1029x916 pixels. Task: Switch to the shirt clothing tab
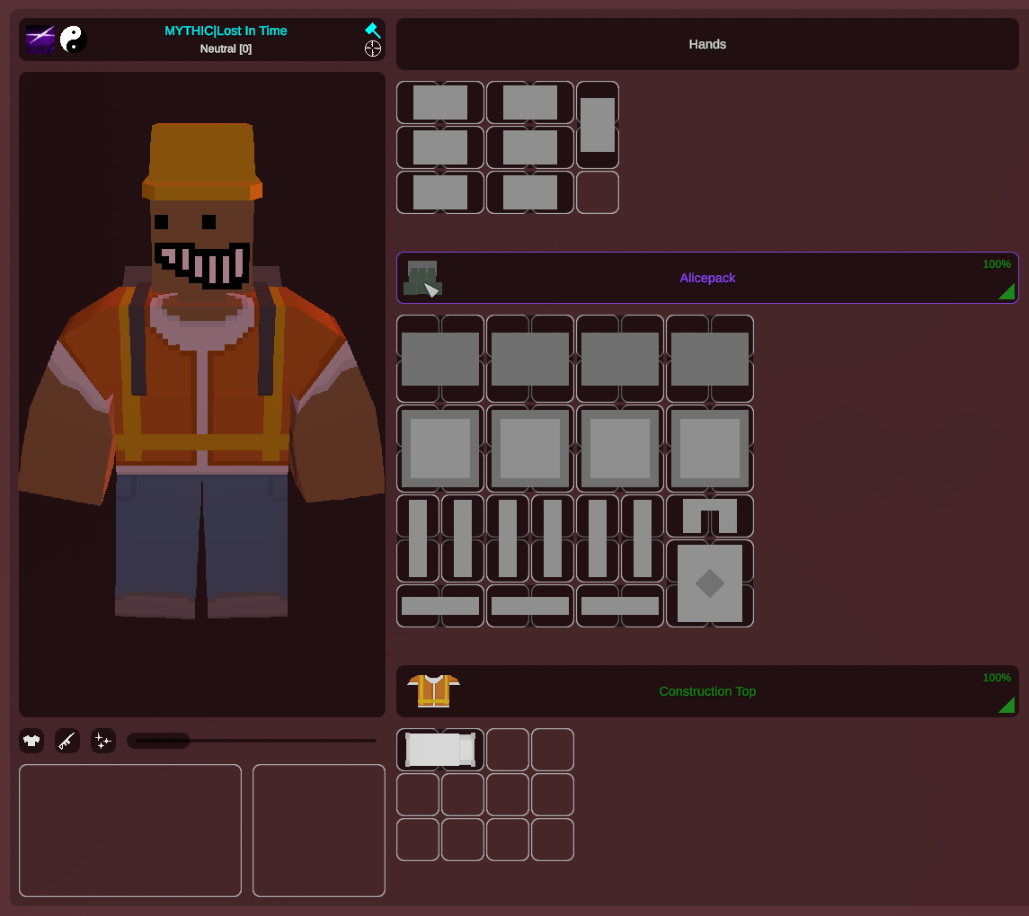coord(31,741)
